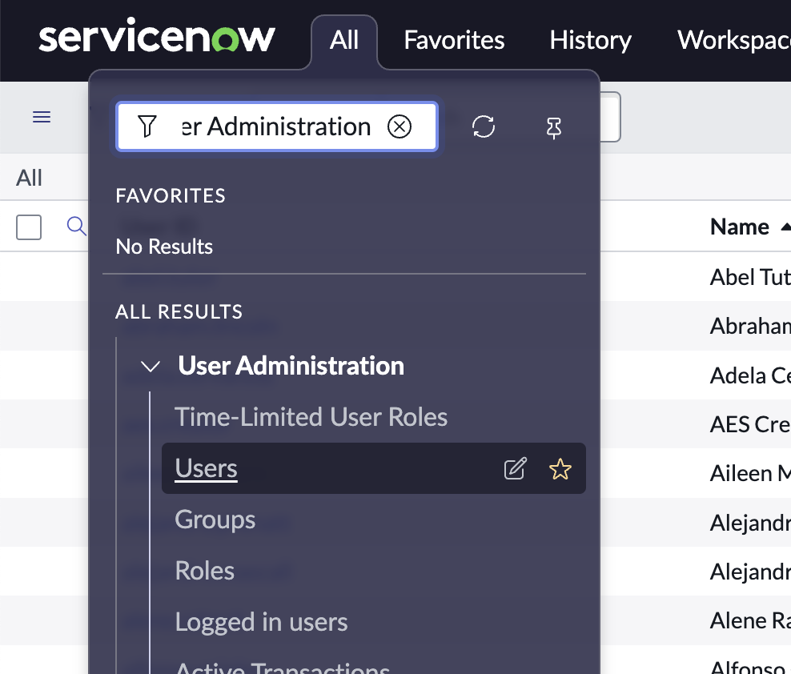Click the ALL RESULTS section heading
791x674 pixels.
179,311
